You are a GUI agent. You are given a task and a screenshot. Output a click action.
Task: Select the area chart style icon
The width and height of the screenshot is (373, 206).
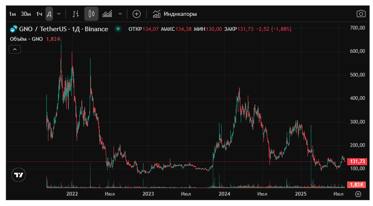point(107,14)
